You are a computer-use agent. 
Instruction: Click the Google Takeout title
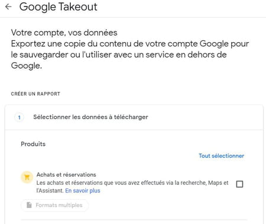click(x=59, y=7)
